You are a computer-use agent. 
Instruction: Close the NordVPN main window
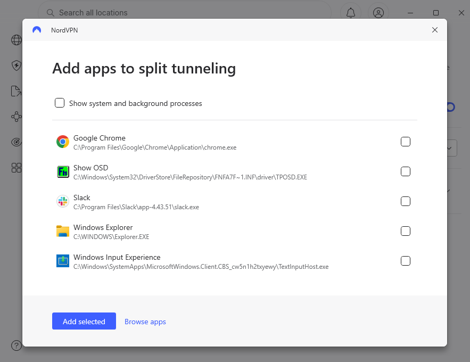[x=461, y=13]
